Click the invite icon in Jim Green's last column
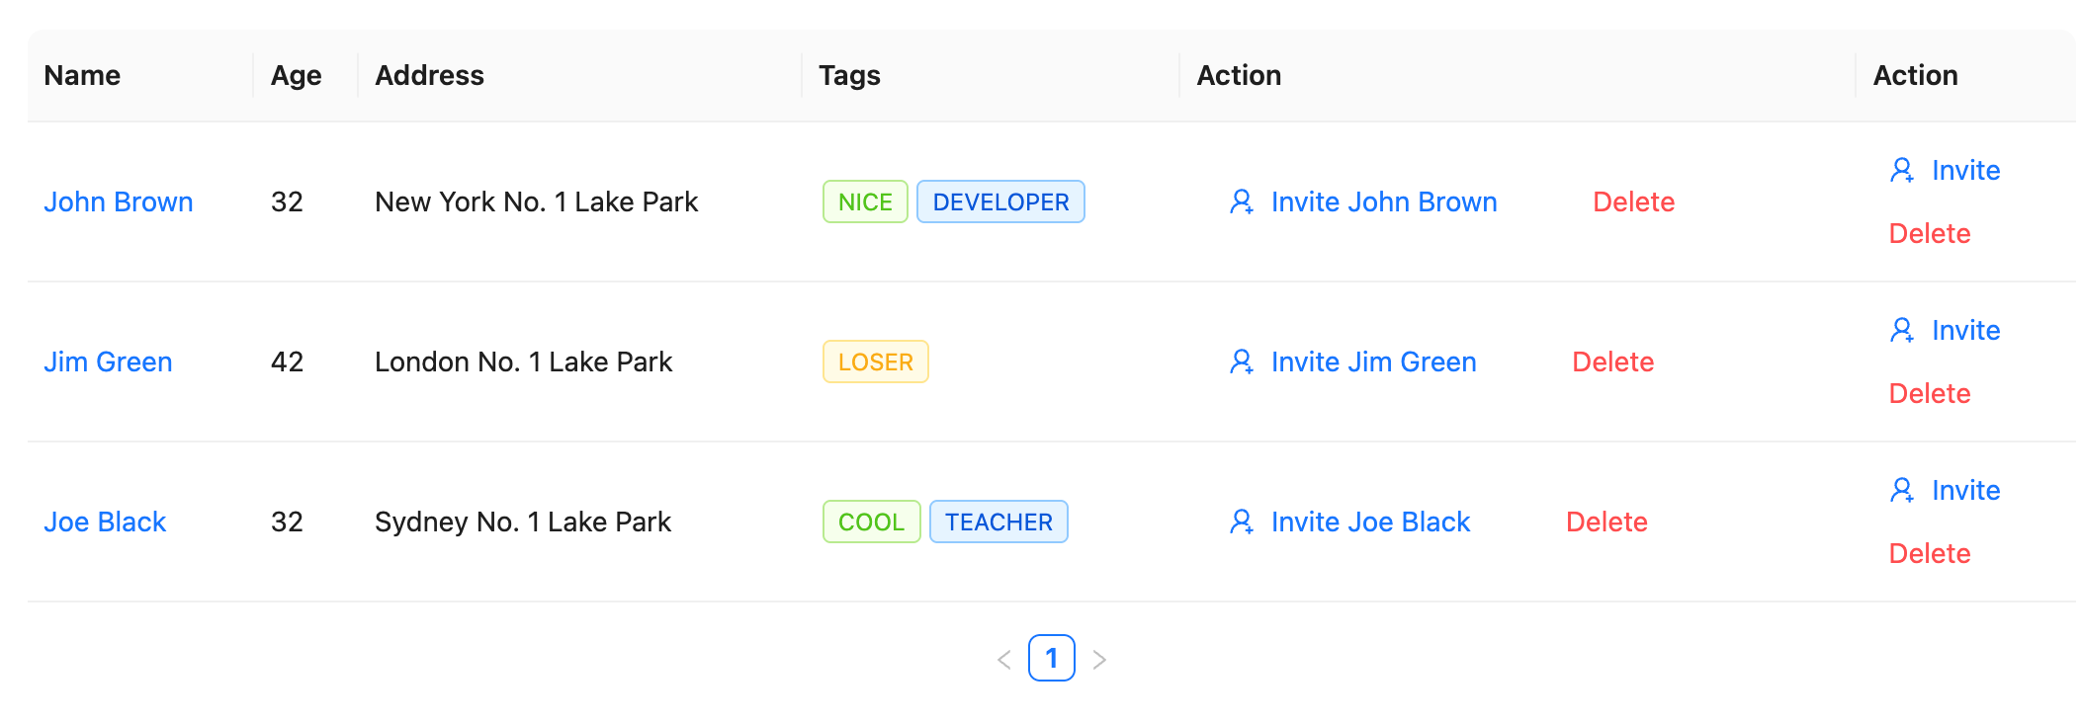This screenshot has width=2082, height=723. pyautogui.click(x=1901, y=330)
